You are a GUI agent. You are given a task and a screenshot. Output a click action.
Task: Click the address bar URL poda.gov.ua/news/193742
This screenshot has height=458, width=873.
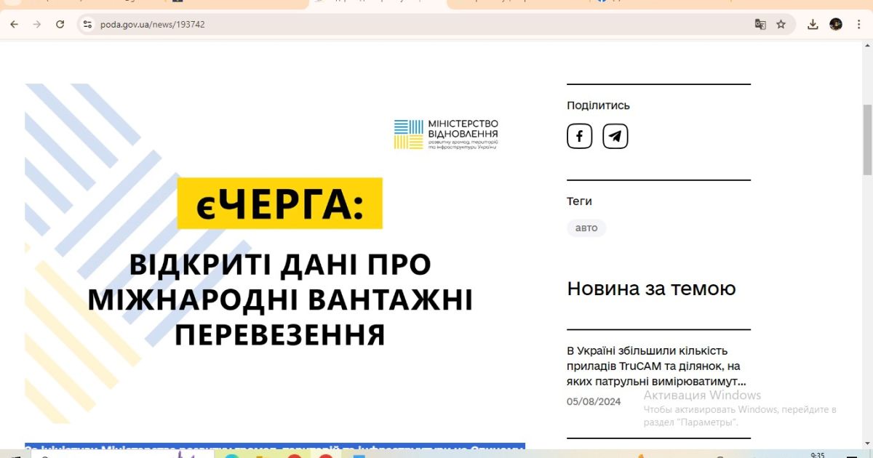coord(153,24)
